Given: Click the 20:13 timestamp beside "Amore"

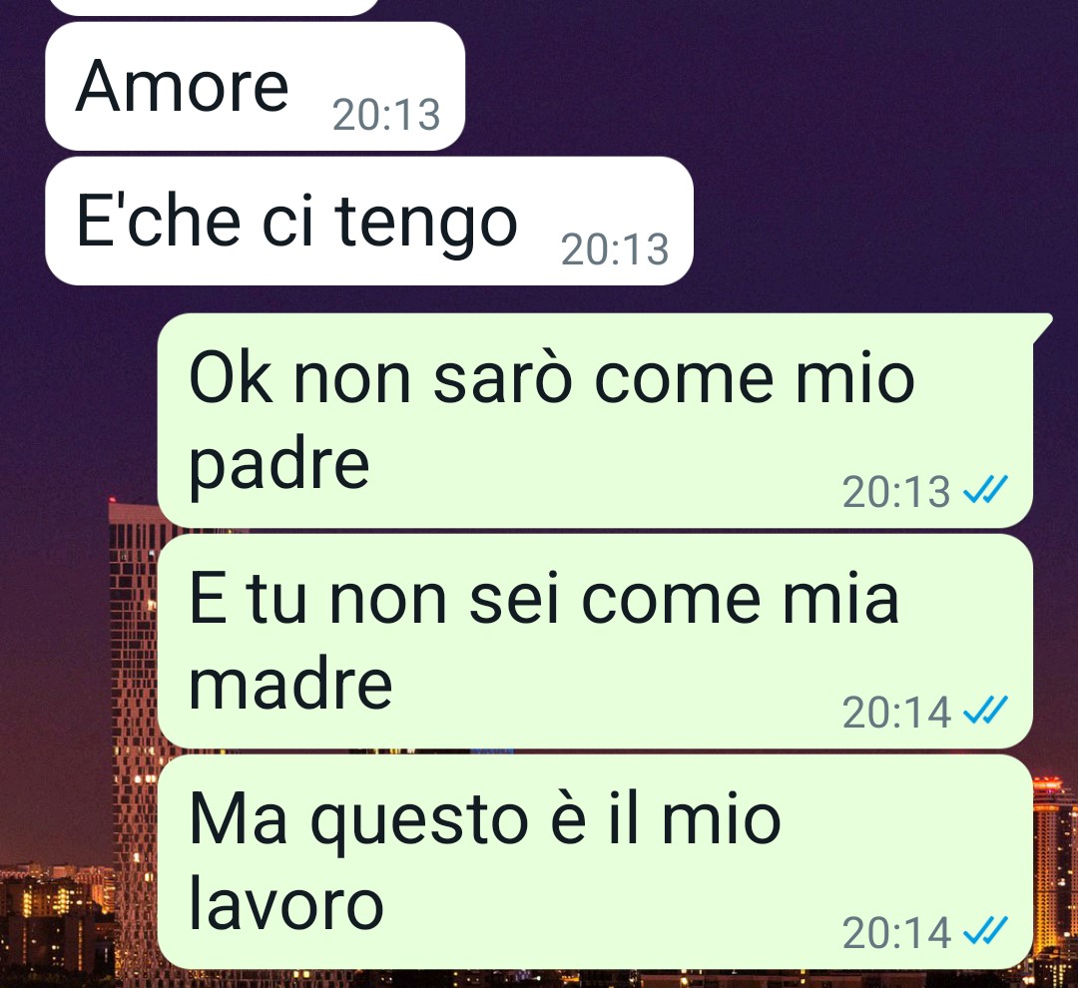Looking at the screenshot, I should [386, 114].
